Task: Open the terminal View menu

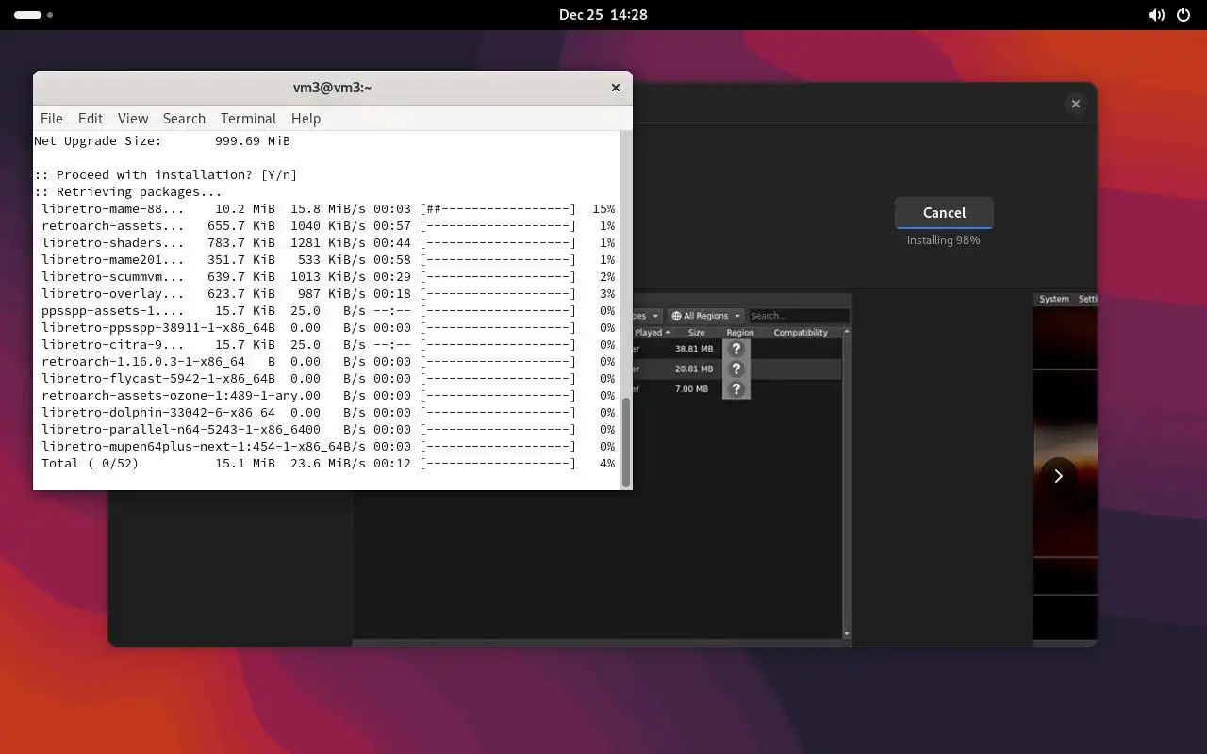Action: [133, 118]
